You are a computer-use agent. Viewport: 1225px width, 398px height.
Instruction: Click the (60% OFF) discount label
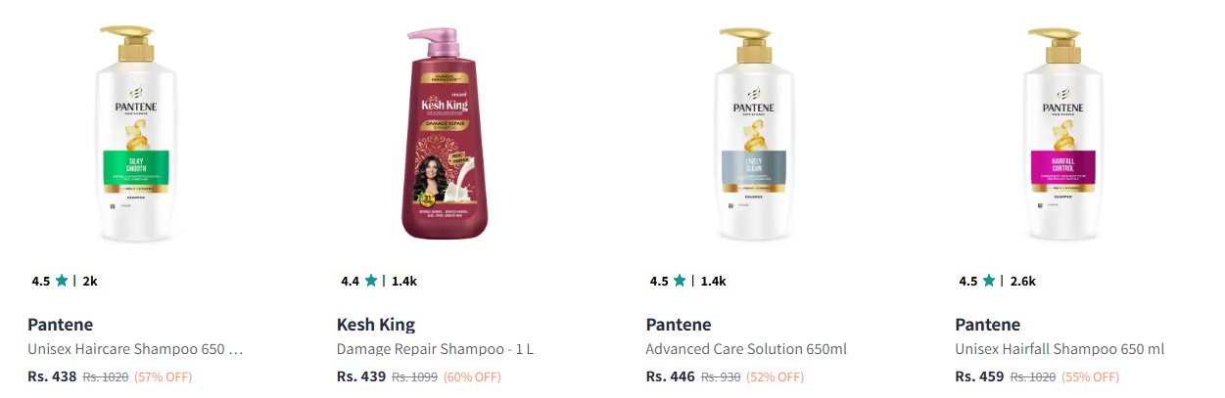[x=472, y=376]
